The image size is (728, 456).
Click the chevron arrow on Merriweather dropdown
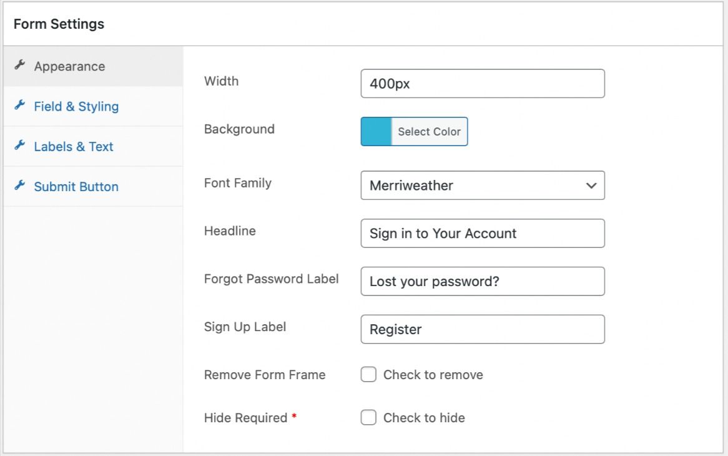(x=591, y=186)
